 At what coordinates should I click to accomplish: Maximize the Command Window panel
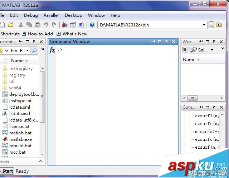pos(160,42)
